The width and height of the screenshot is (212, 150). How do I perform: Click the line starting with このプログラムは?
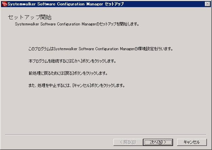tap(101, 49)
